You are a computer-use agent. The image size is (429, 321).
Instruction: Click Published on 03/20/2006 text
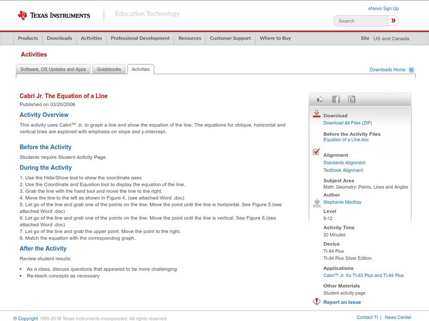(x=47, y=104)
